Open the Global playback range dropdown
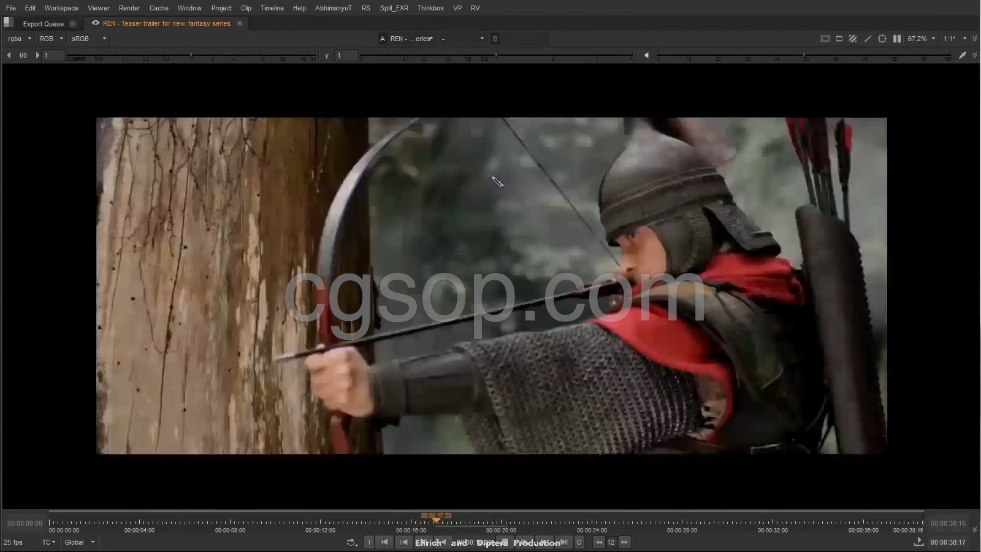Viewport: 981px width, 552px height. coord(80,542)
